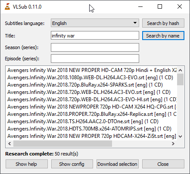This screenshot has height=174, width=190.
Task: Open the Subtitles language dropdown
Action: [95, 23]
